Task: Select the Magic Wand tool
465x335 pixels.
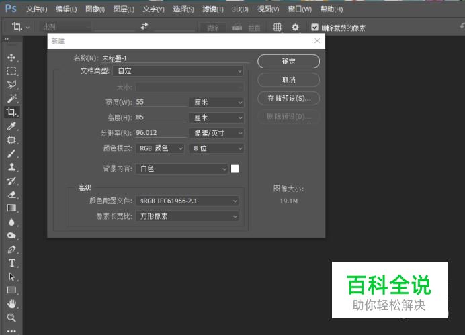Action: click(11, 98)
